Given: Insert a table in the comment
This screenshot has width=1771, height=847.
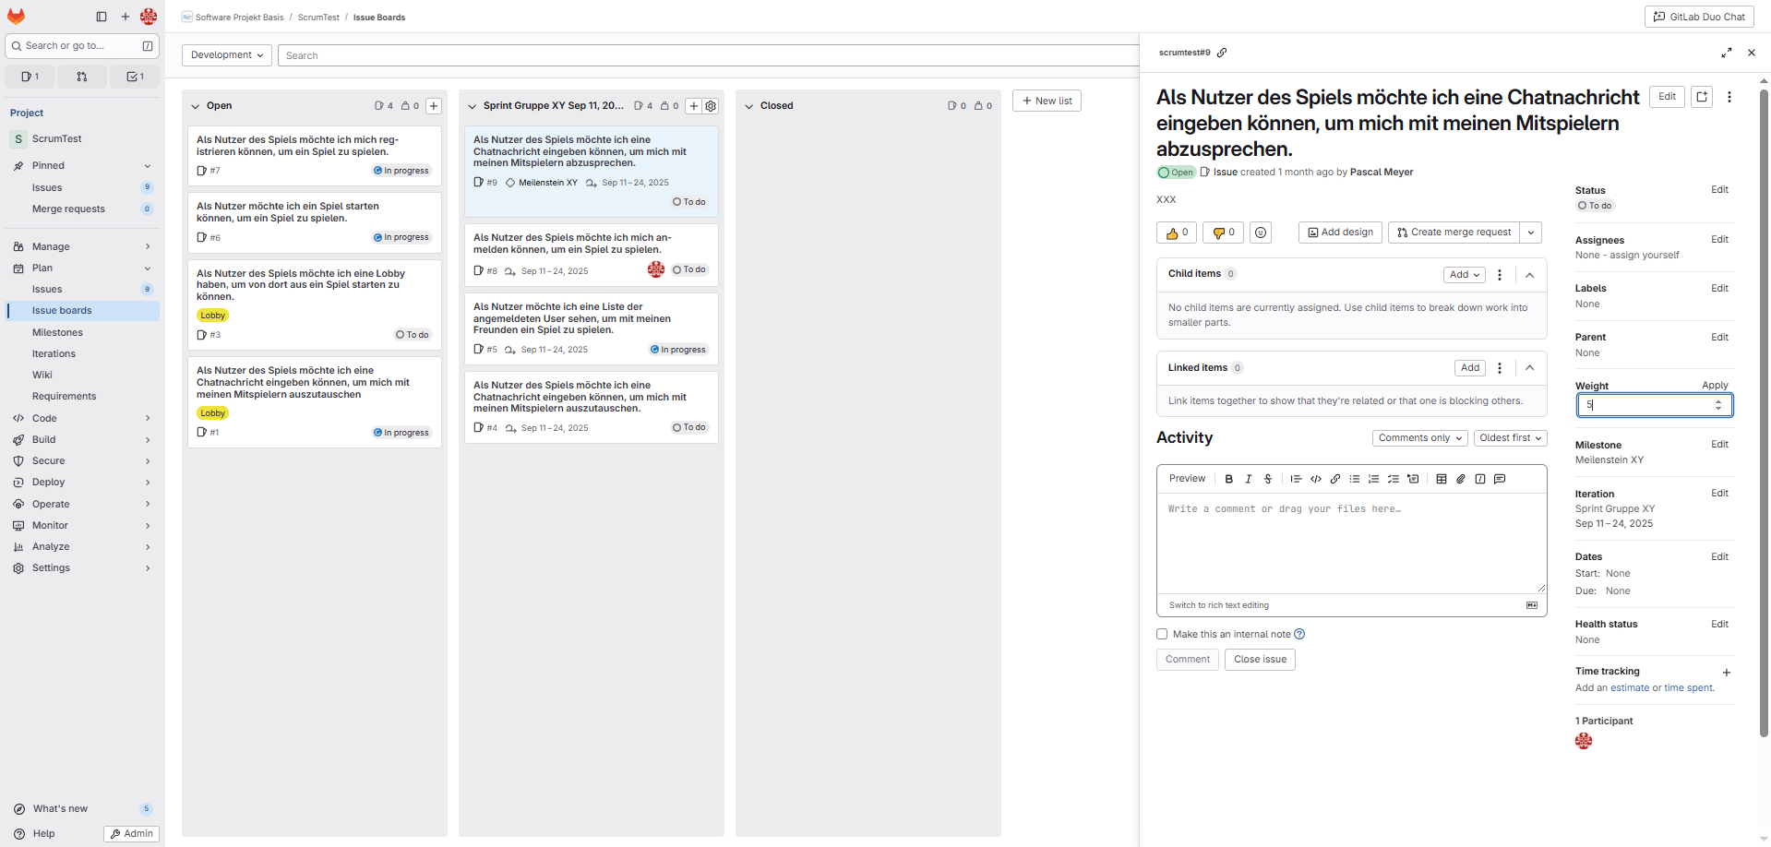Looking at the screenshot, I should 1441,479.
